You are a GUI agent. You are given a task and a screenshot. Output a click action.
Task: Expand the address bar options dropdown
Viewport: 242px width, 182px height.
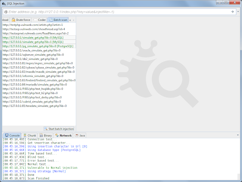tap(238, 12)
